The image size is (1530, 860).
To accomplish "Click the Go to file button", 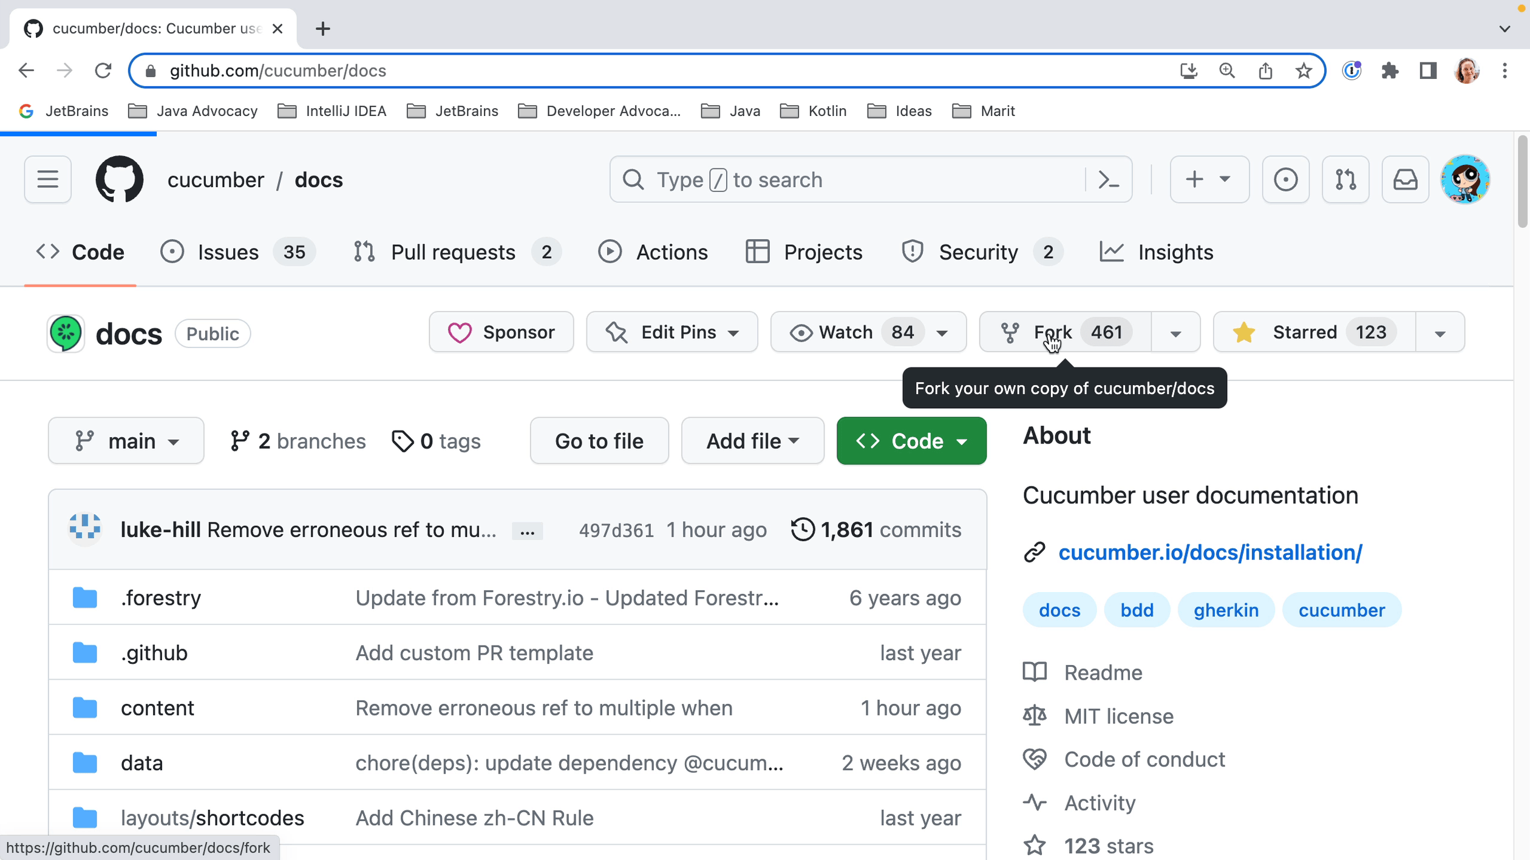I will pos(599,441).
